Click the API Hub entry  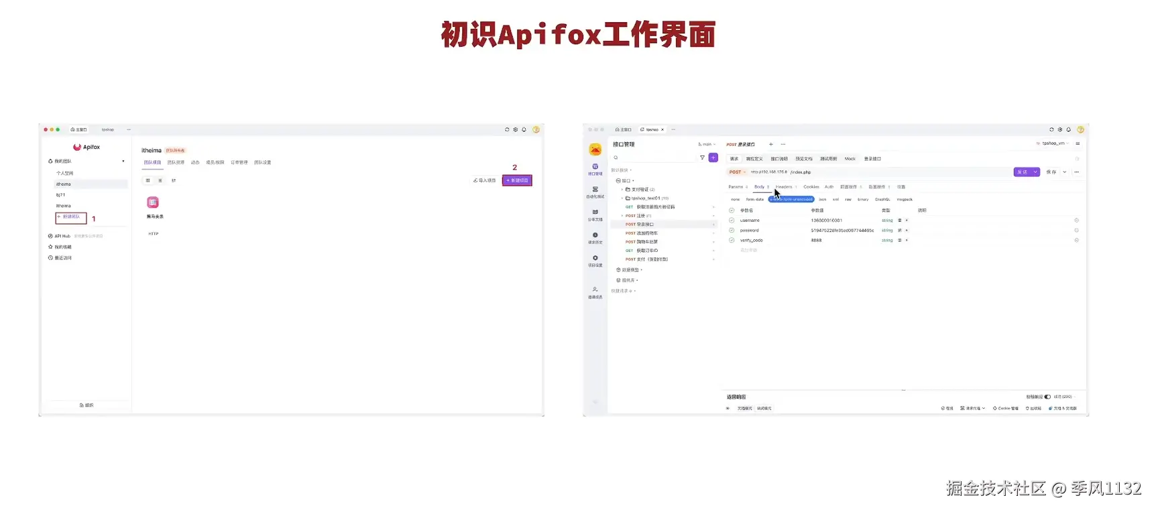pos(62,236)
